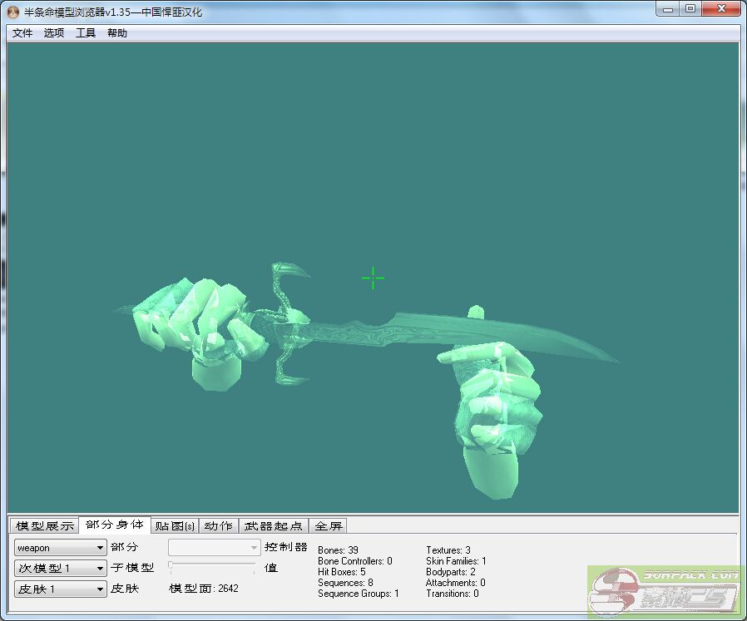747x621 pixels.
Task: Click the app icon in the title bar
Action: coord(12,12)
